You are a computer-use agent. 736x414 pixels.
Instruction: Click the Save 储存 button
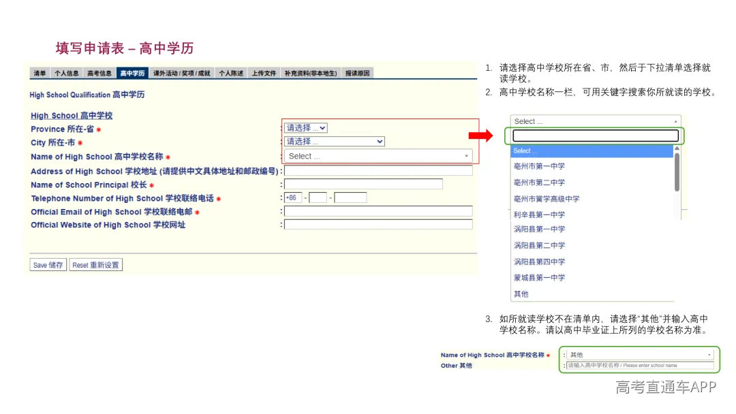point(48,265)
